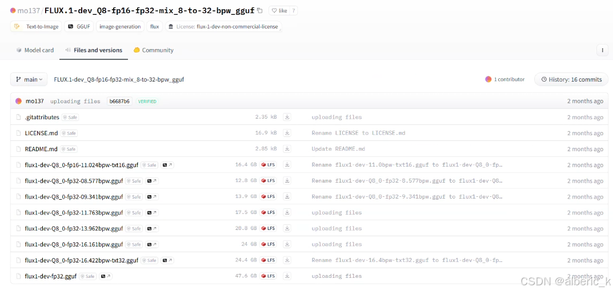613x291 pixels.
Task: Switch to the Model card tab
Action: (35, 50)
